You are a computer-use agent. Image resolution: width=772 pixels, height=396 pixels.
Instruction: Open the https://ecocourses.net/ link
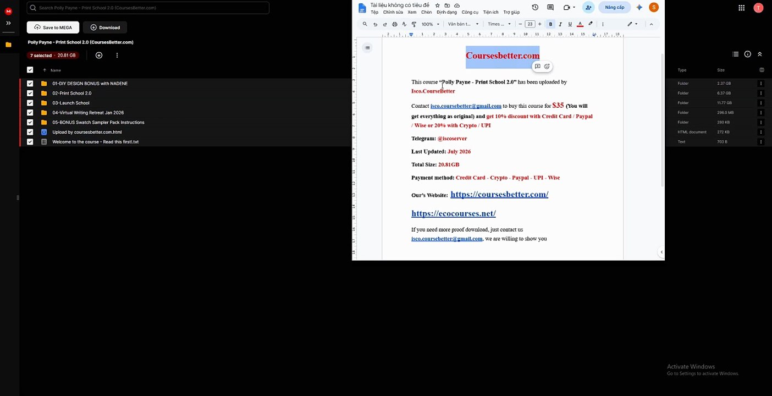click(x=454, y=213)
